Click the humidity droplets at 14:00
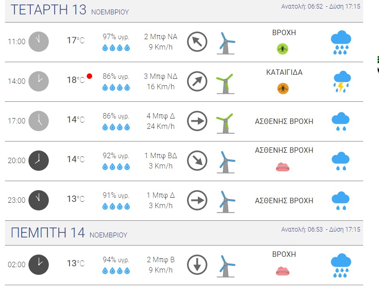The width and height of the screenshot is (379, 287). pyautogui.click(x=116, y=87)
